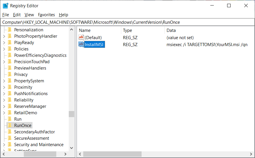Screen dimensions: 255x158
Task: Click the (Default) string value icon
Action: 81,37
